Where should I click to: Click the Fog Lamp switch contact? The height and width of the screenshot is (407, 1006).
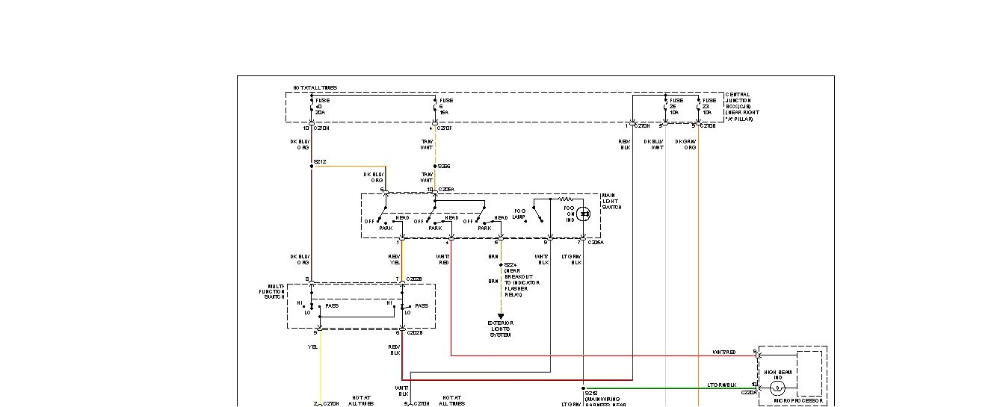click(539, 211)
